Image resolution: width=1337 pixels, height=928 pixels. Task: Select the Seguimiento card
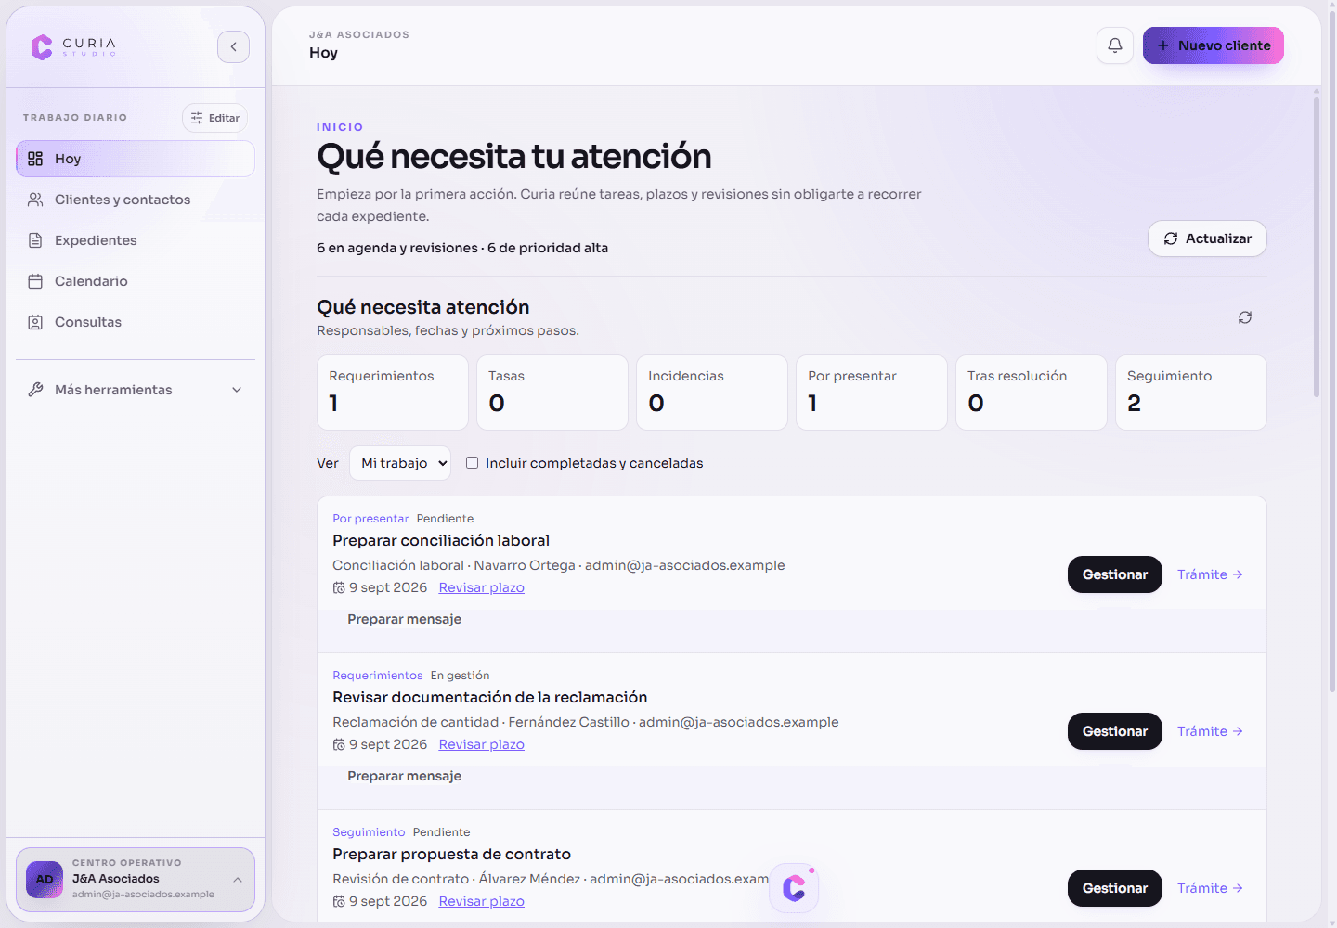click(1191, 393)
